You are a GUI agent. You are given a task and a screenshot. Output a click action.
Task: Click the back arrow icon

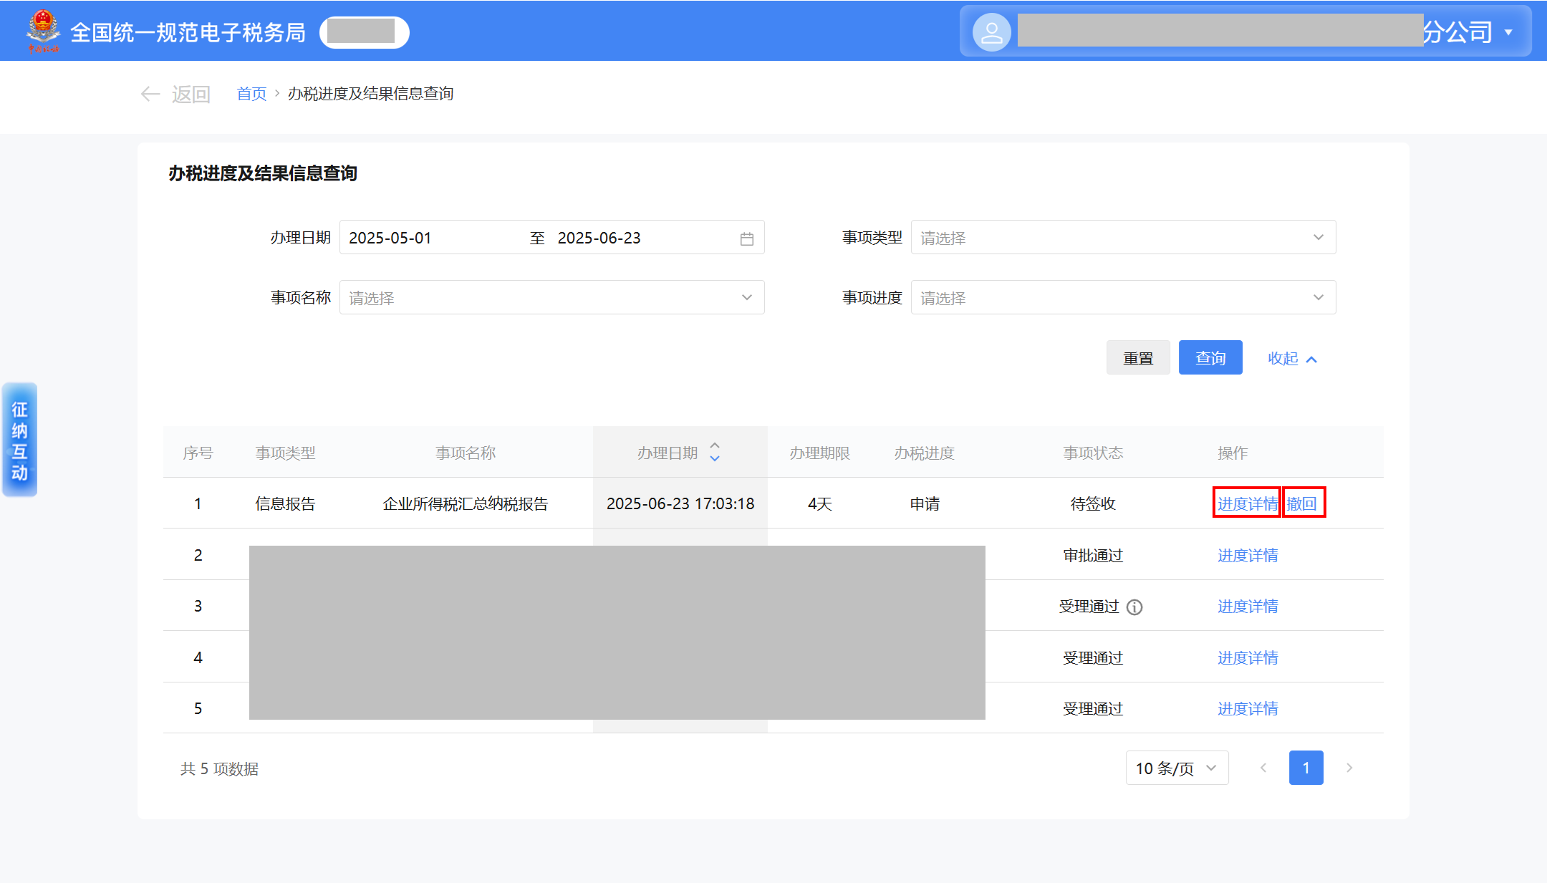(x=150, y=94)
